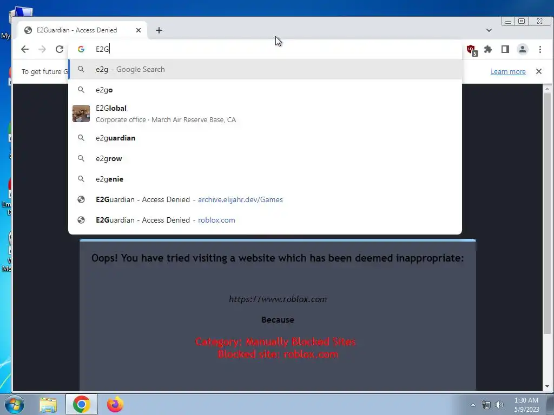Dismiss the info bar with its X
This screenshot has height=415, width=554.
point(539,71)
